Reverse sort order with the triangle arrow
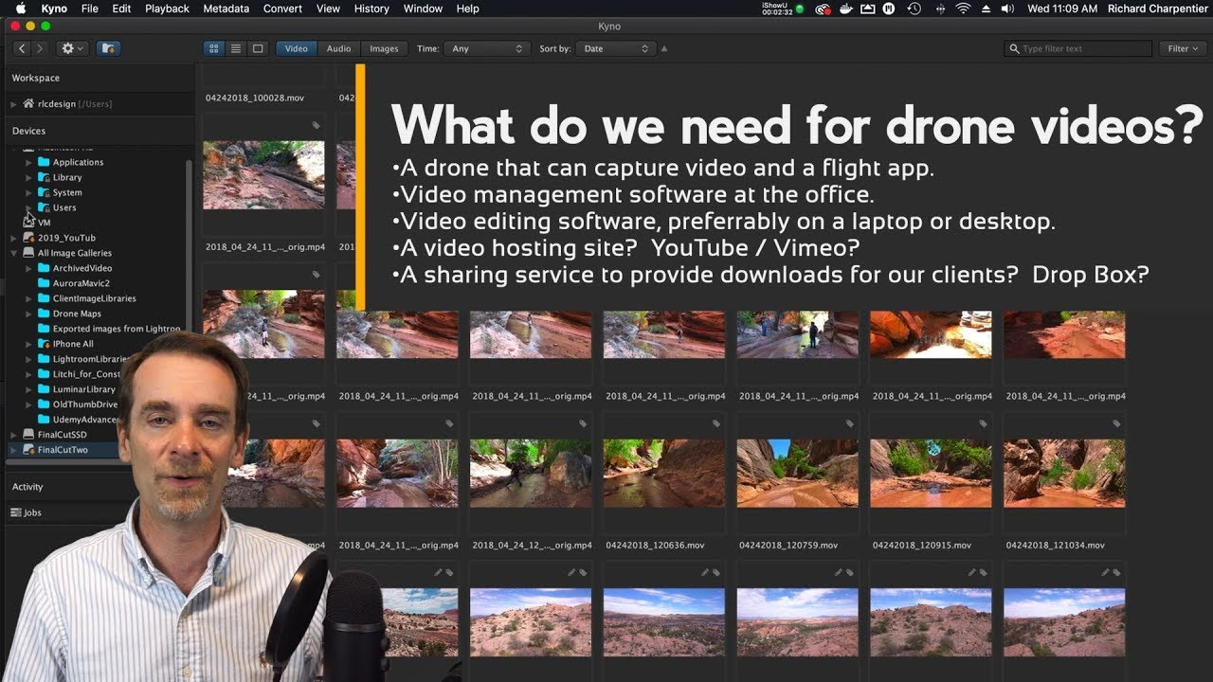 point(663,48)
